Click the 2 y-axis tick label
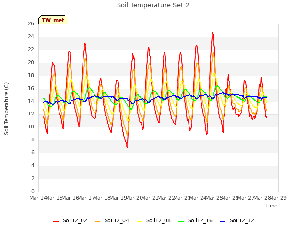 tap(33, 179)
